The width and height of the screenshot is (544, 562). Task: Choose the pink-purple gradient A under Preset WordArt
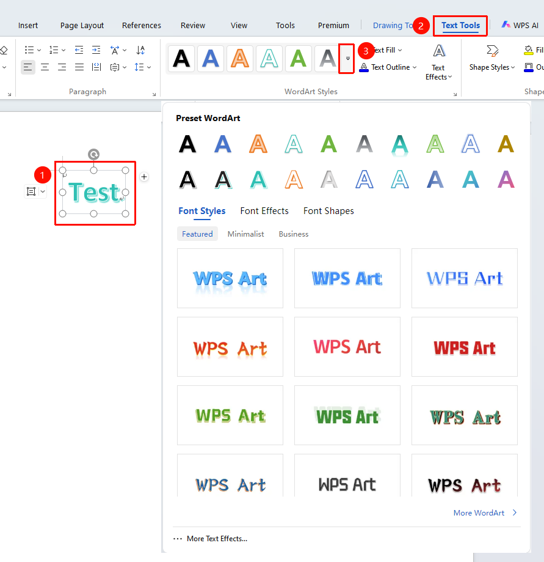click(506, 179)
